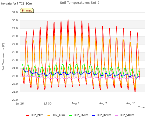Click the Jul 30 date tick label

[48, 103]
